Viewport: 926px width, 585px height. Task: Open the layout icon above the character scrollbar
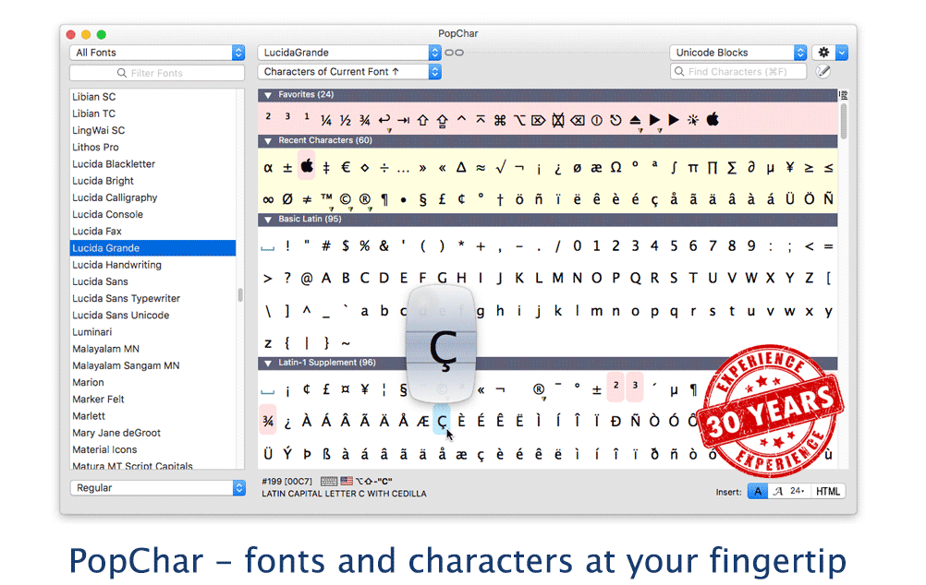[x=844, y=94]
